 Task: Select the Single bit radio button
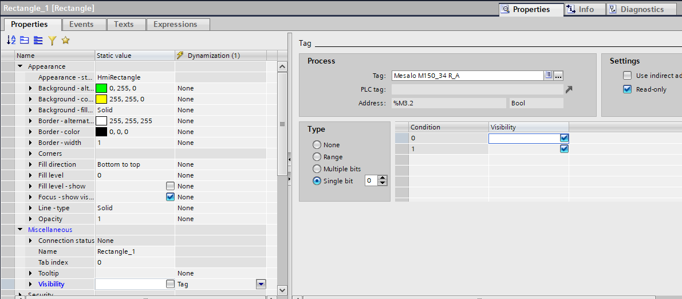click(x=317, y=181)
